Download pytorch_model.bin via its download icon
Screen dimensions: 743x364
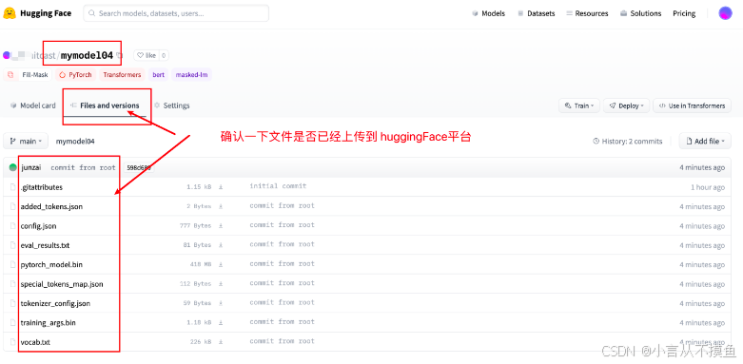[221, 264]
